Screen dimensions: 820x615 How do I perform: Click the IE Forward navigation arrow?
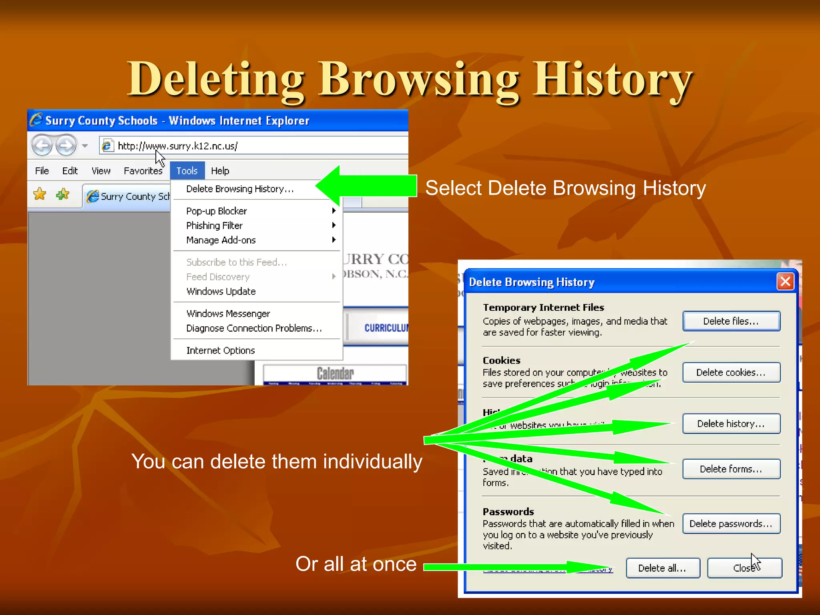click(66, 145)
